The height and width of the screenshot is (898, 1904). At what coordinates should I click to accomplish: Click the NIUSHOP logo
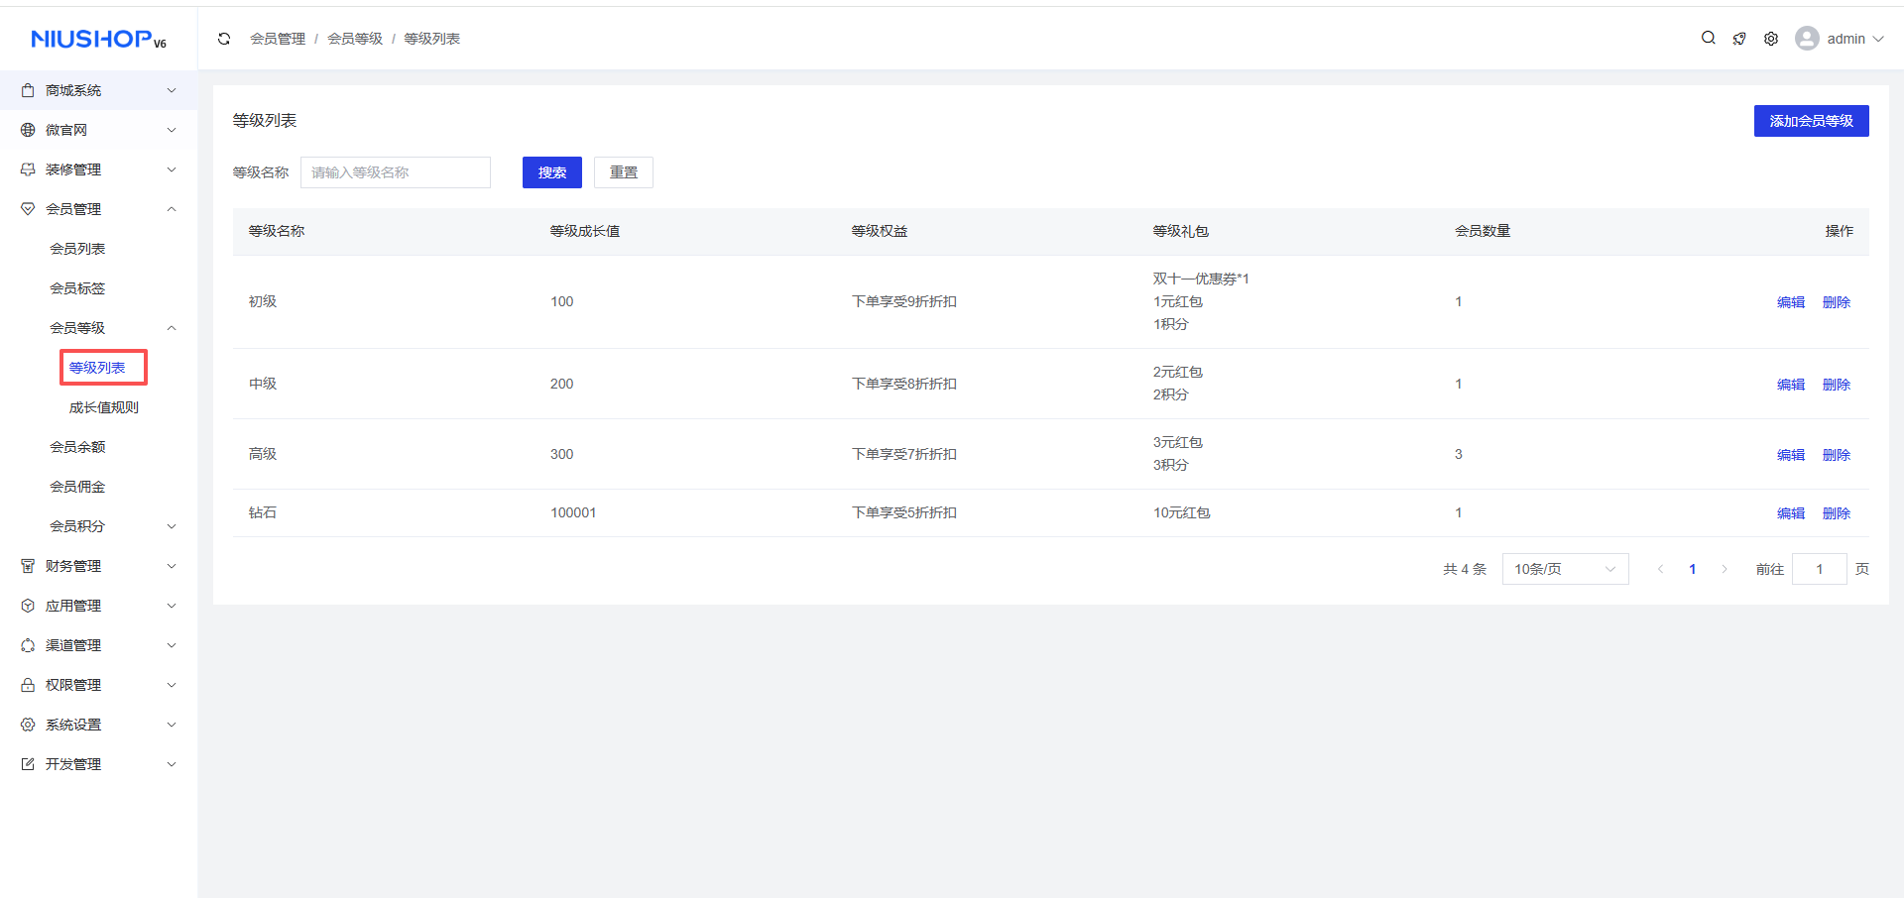click(98, 39)
